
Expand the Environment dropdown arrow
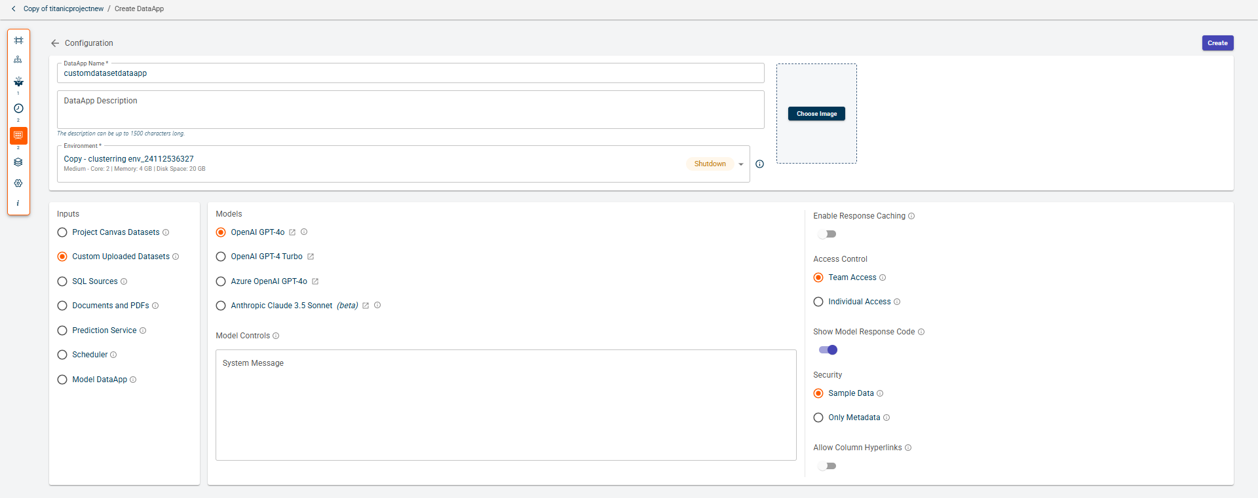(741, 164)
